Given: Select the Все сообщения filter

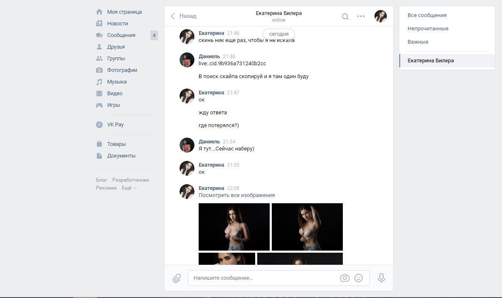Looking at the screenshot, I should [427, 15].
